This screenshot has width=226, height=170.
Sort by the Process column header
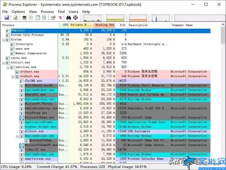click(x=29, y=25)
